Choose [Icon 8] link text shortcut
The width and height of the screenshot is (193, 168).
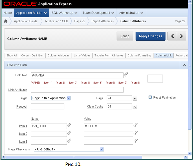click(x=135, y=83)
